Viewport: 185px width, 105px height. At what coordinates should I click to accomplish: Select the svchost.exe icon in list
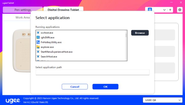point(38,33)
